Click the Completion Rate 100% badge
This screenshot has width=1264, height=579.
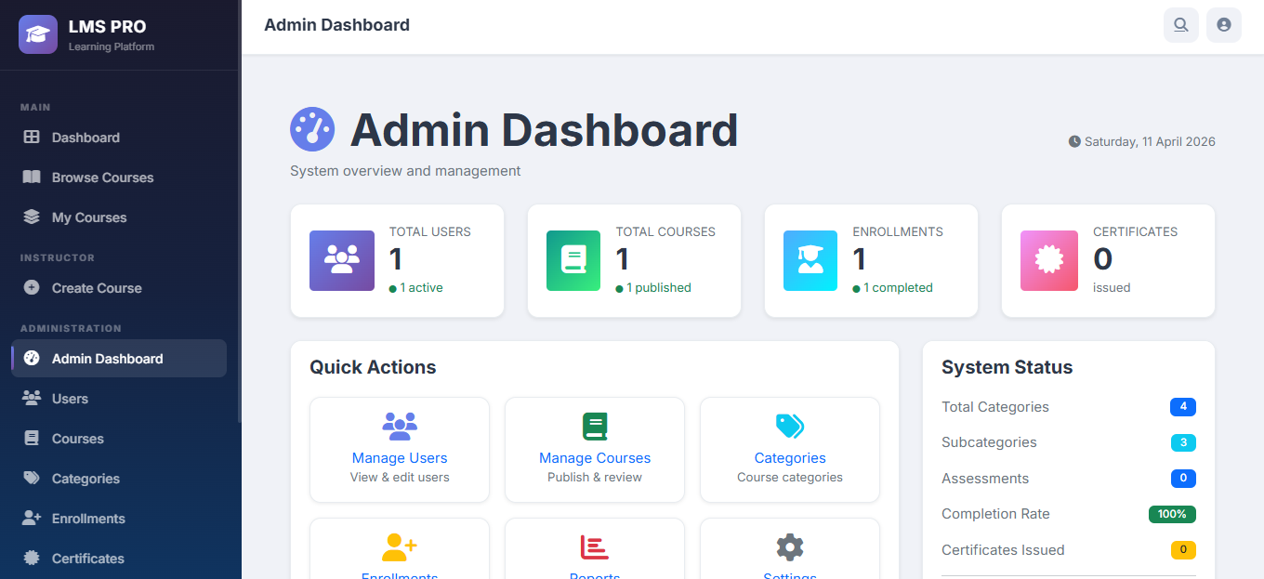tap(1172, 514)
